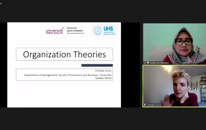The image size is (206, 130).
Task: Click the Clotilde Coron name label on video
Action: (154, 105)
